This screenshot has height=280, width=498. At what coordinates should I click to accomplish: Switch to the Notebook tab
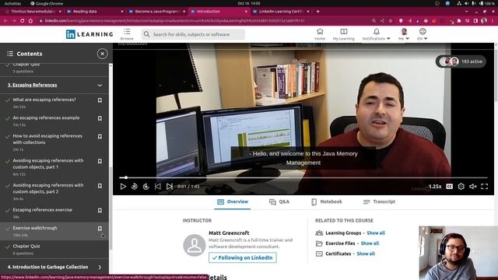[327, 202]
